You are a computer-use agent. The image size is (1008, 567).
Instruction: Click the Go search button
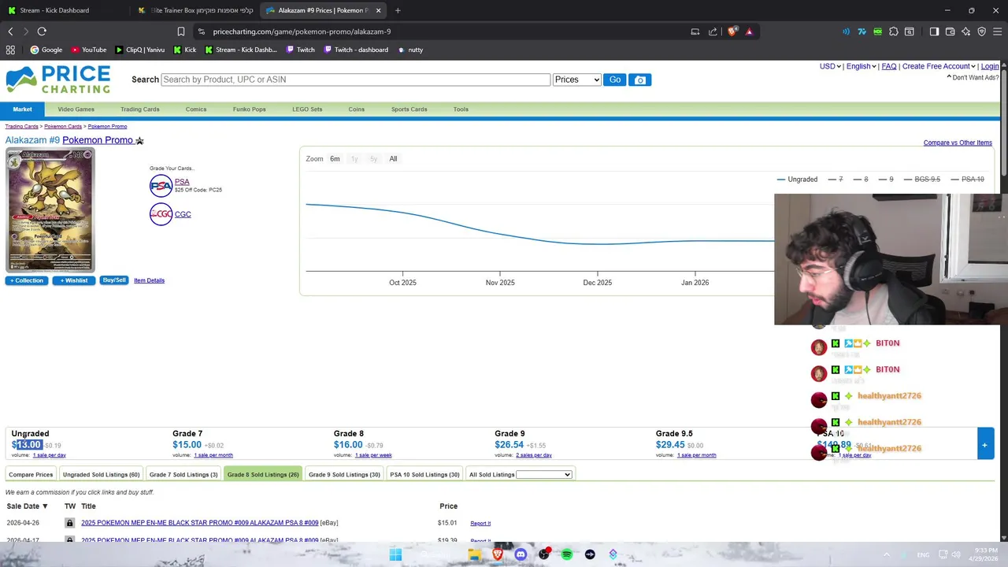point(615,80)
